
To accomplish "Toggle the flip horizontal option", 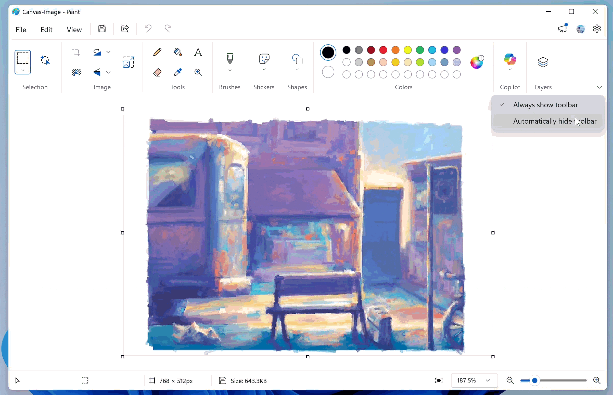I will 97,73.
